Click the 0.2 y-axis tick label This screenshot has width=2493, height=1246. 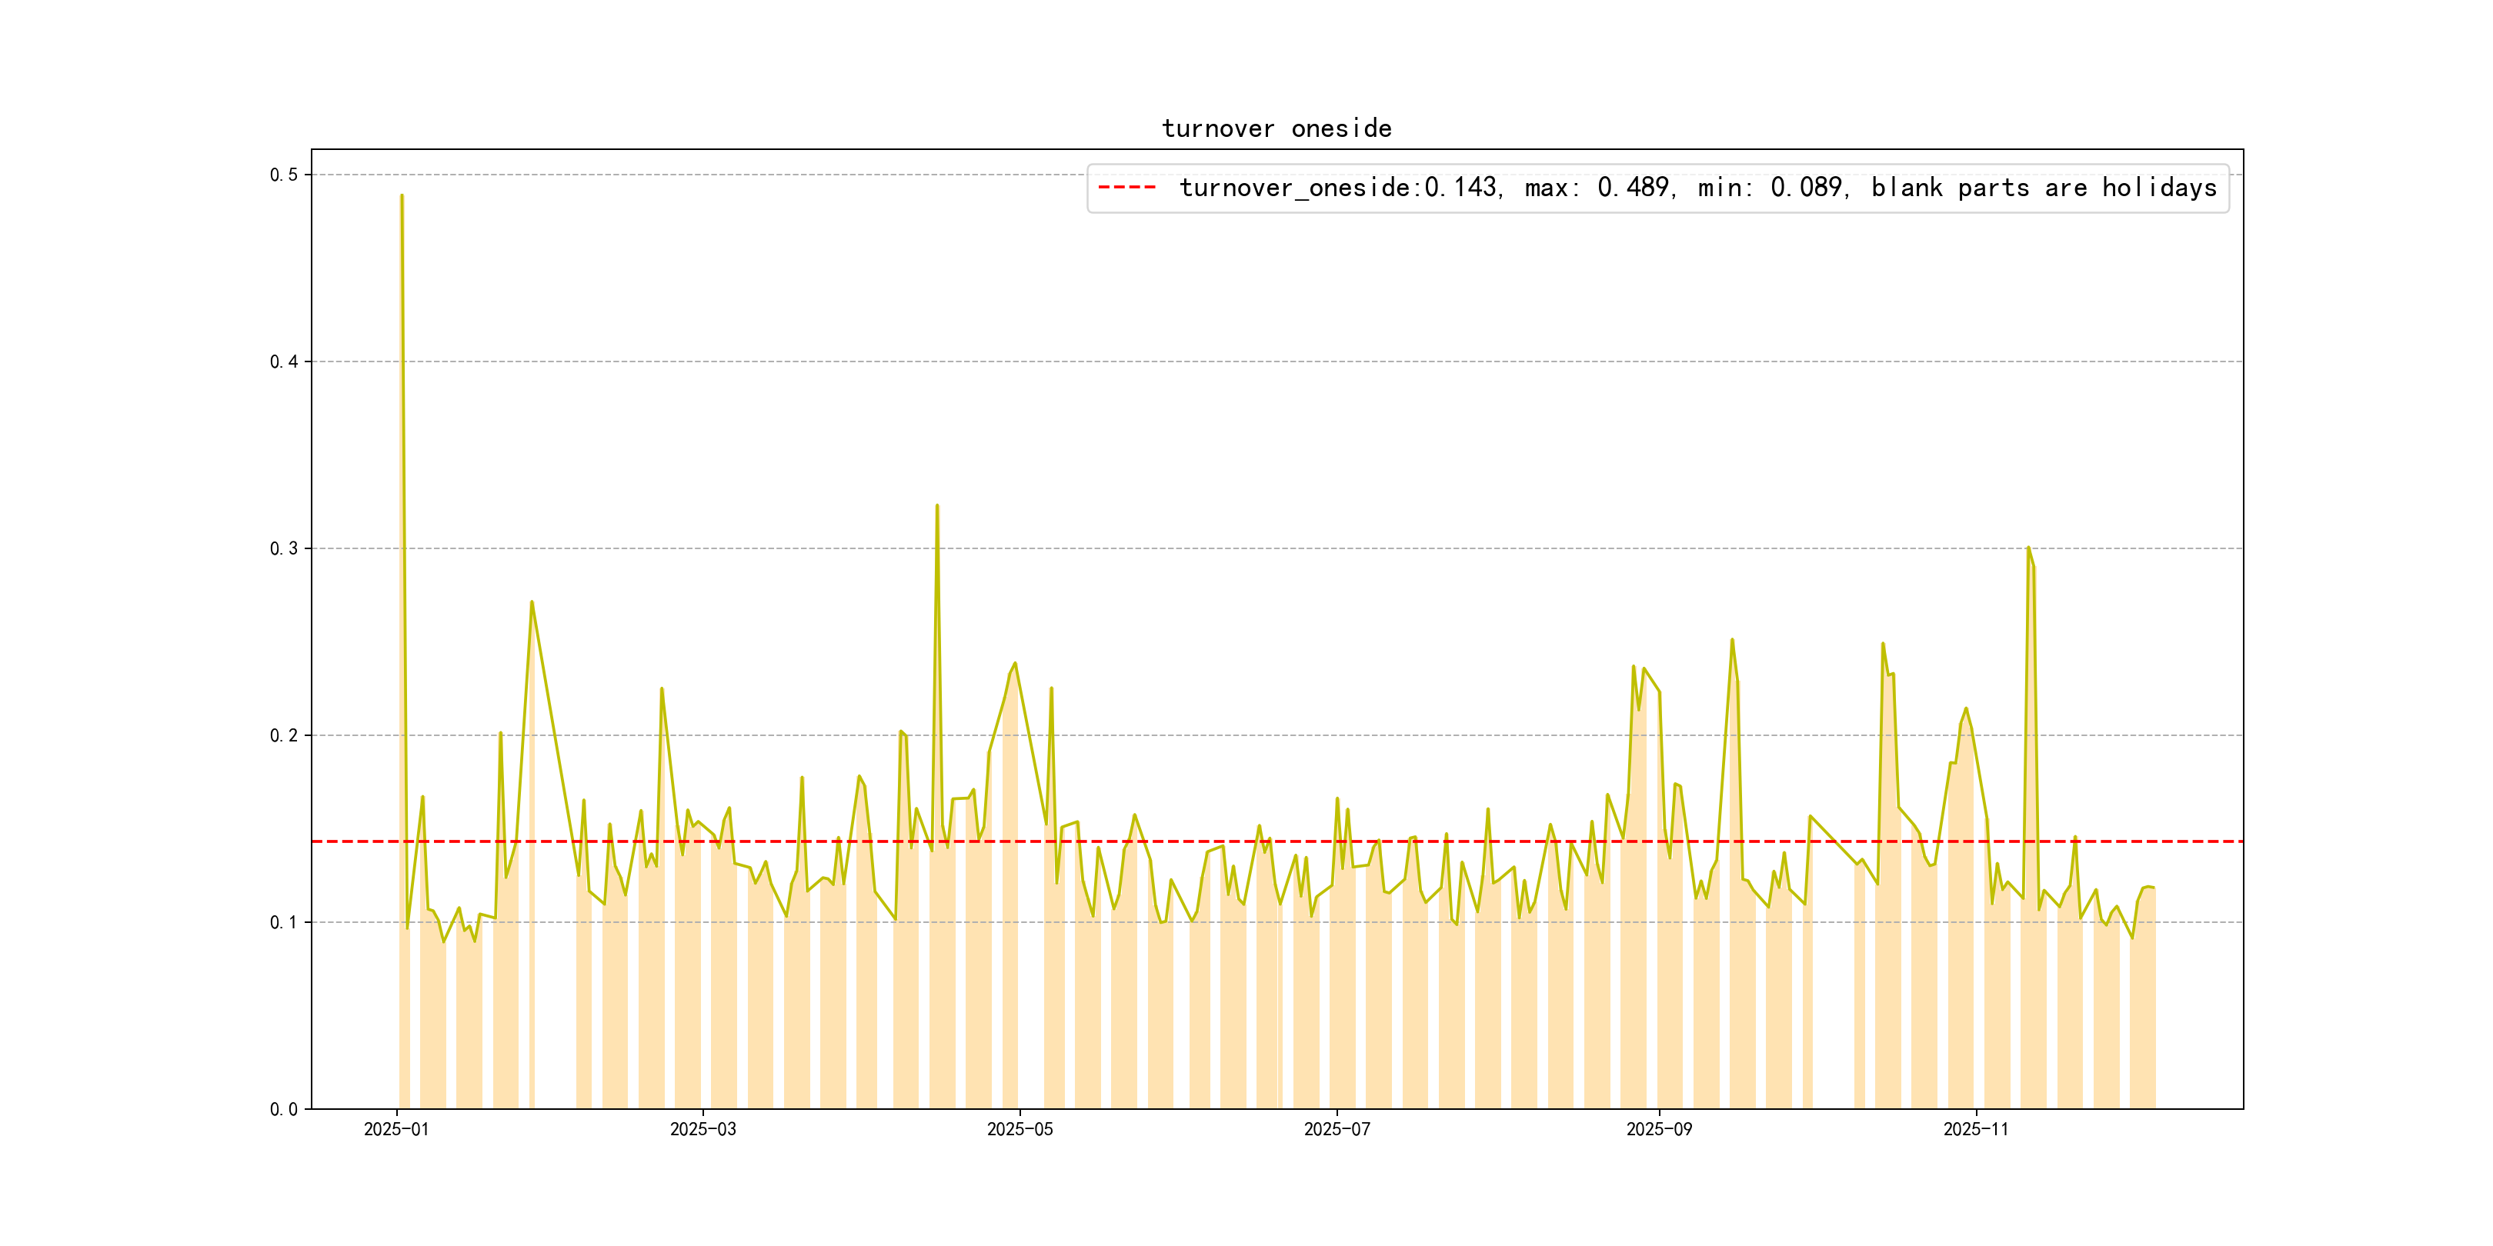pos(282,735)
